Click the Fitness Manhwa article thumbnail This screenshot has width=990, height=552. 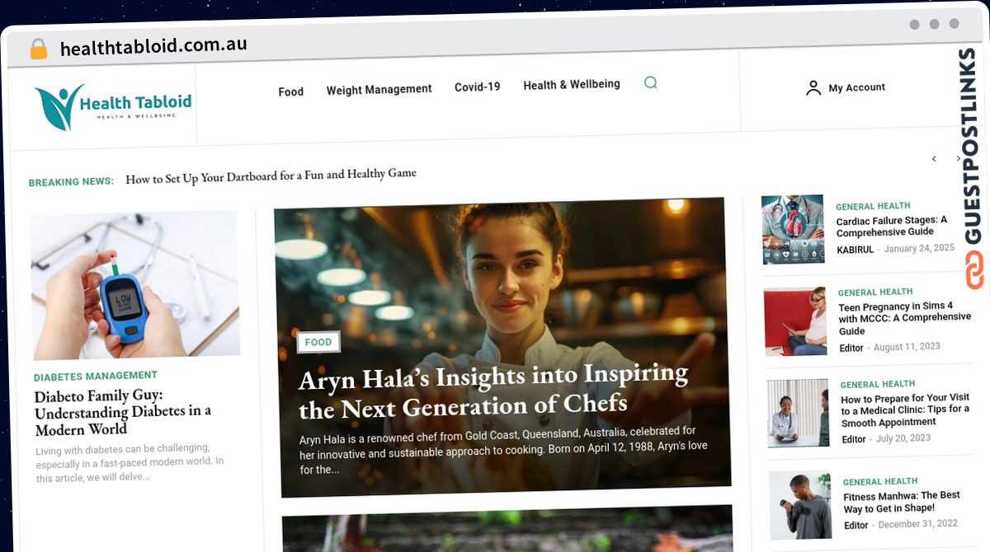(800, 505)
